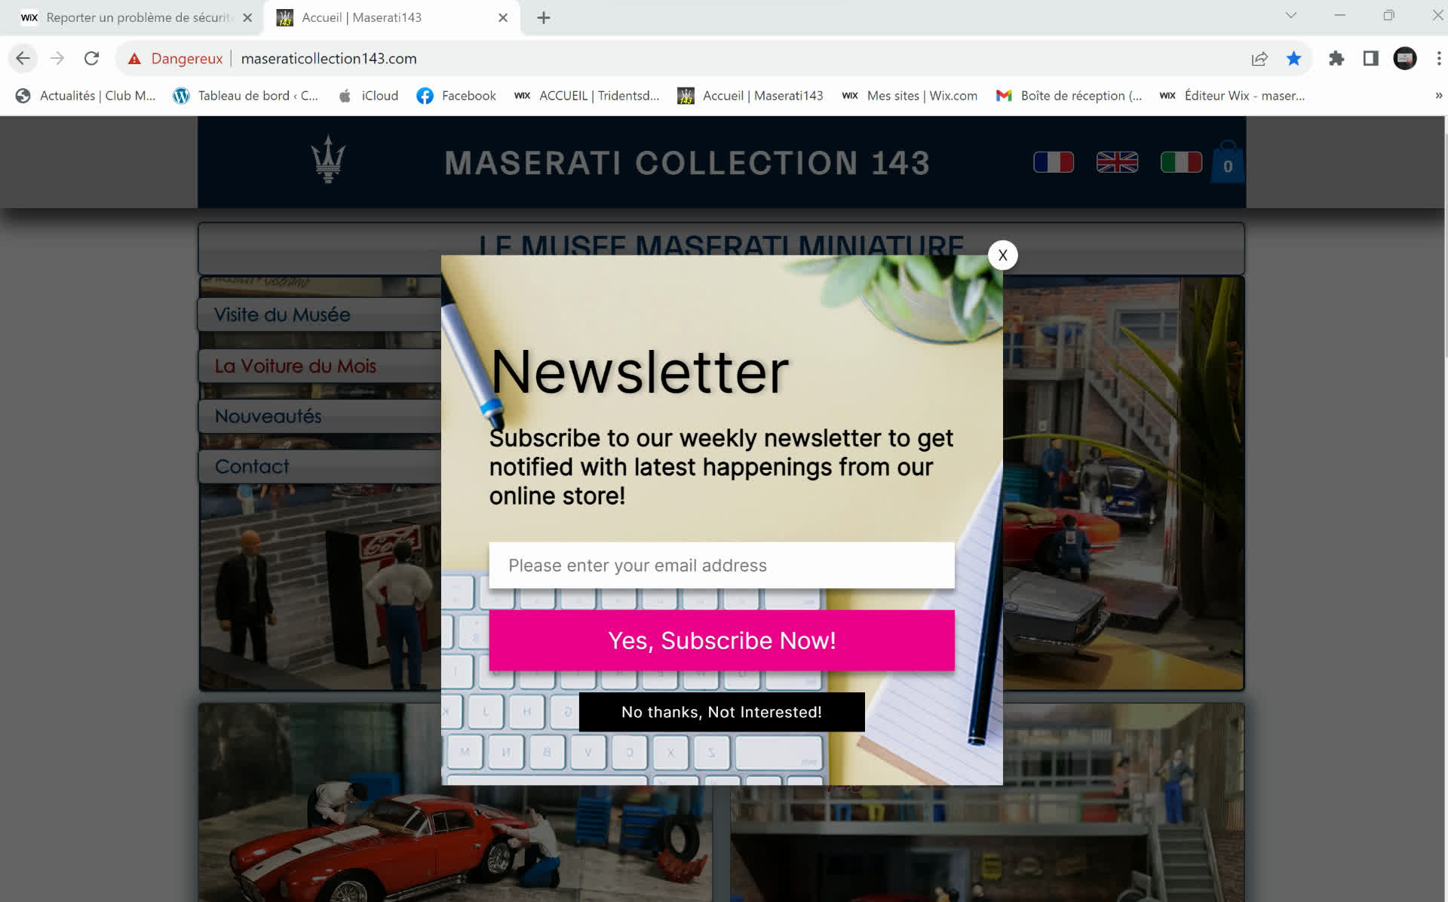Bookmark page using the star icon
The image size is (1448, 902).
[x=1293, y=59]
